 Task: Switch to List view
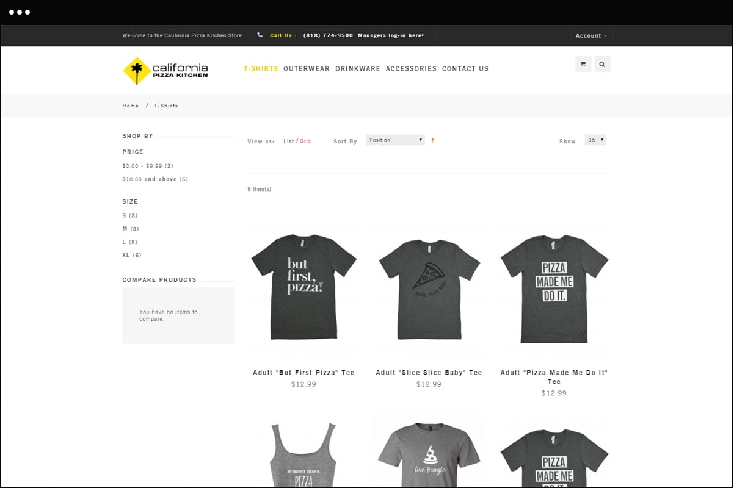(288, 142)
